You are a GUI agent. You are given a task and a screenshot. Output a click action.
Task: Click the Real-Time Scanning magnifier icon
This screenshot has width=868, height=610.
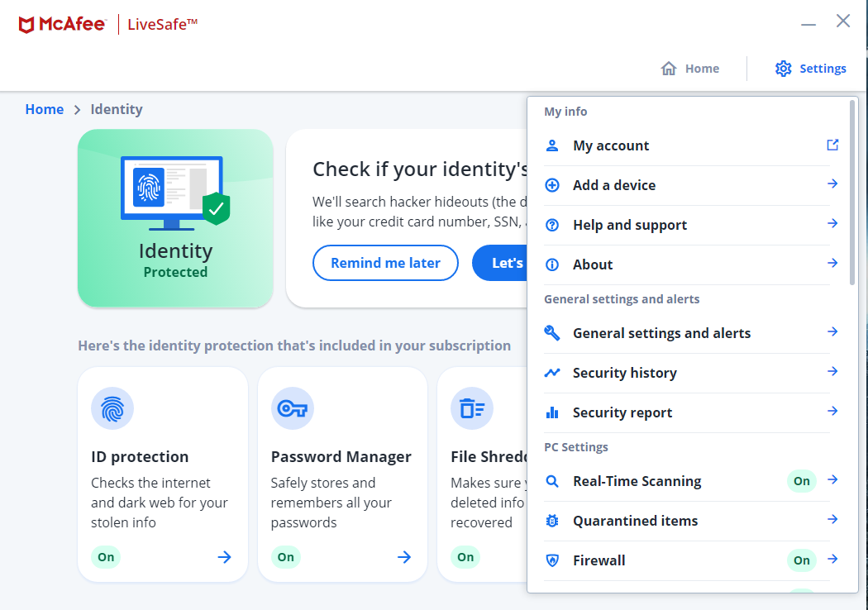point(552,481)
